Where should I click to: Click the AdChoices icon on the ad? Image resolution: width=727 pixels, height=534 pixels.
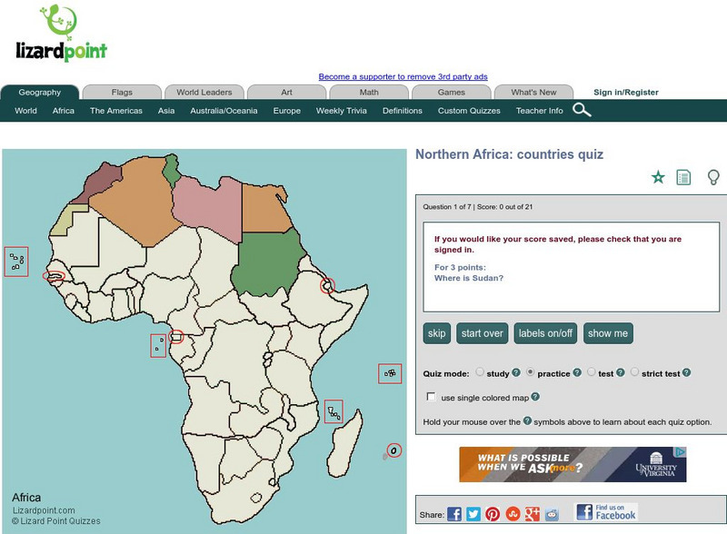click(680, 451)
